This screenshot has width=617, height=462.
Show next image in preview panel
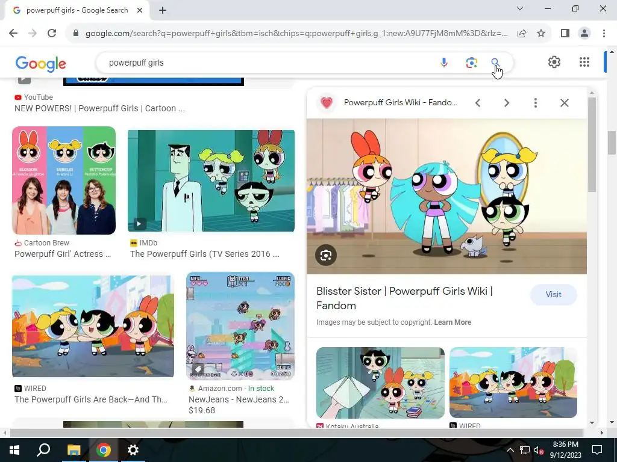506,103
